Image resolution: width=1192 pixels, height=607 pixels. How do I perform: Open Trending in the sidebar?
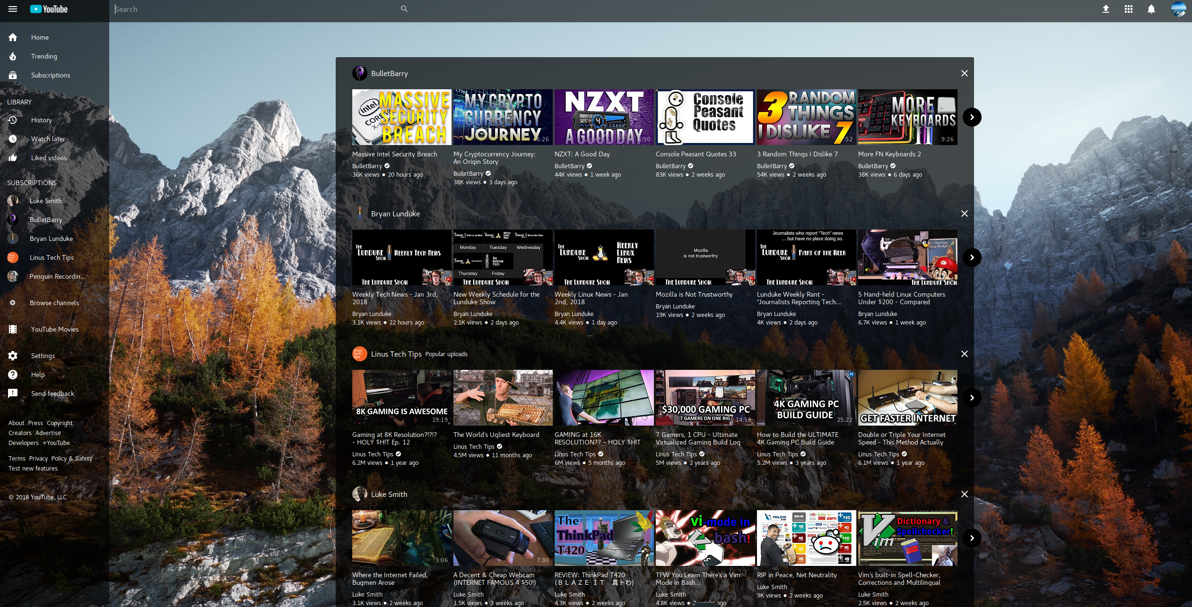54,56
